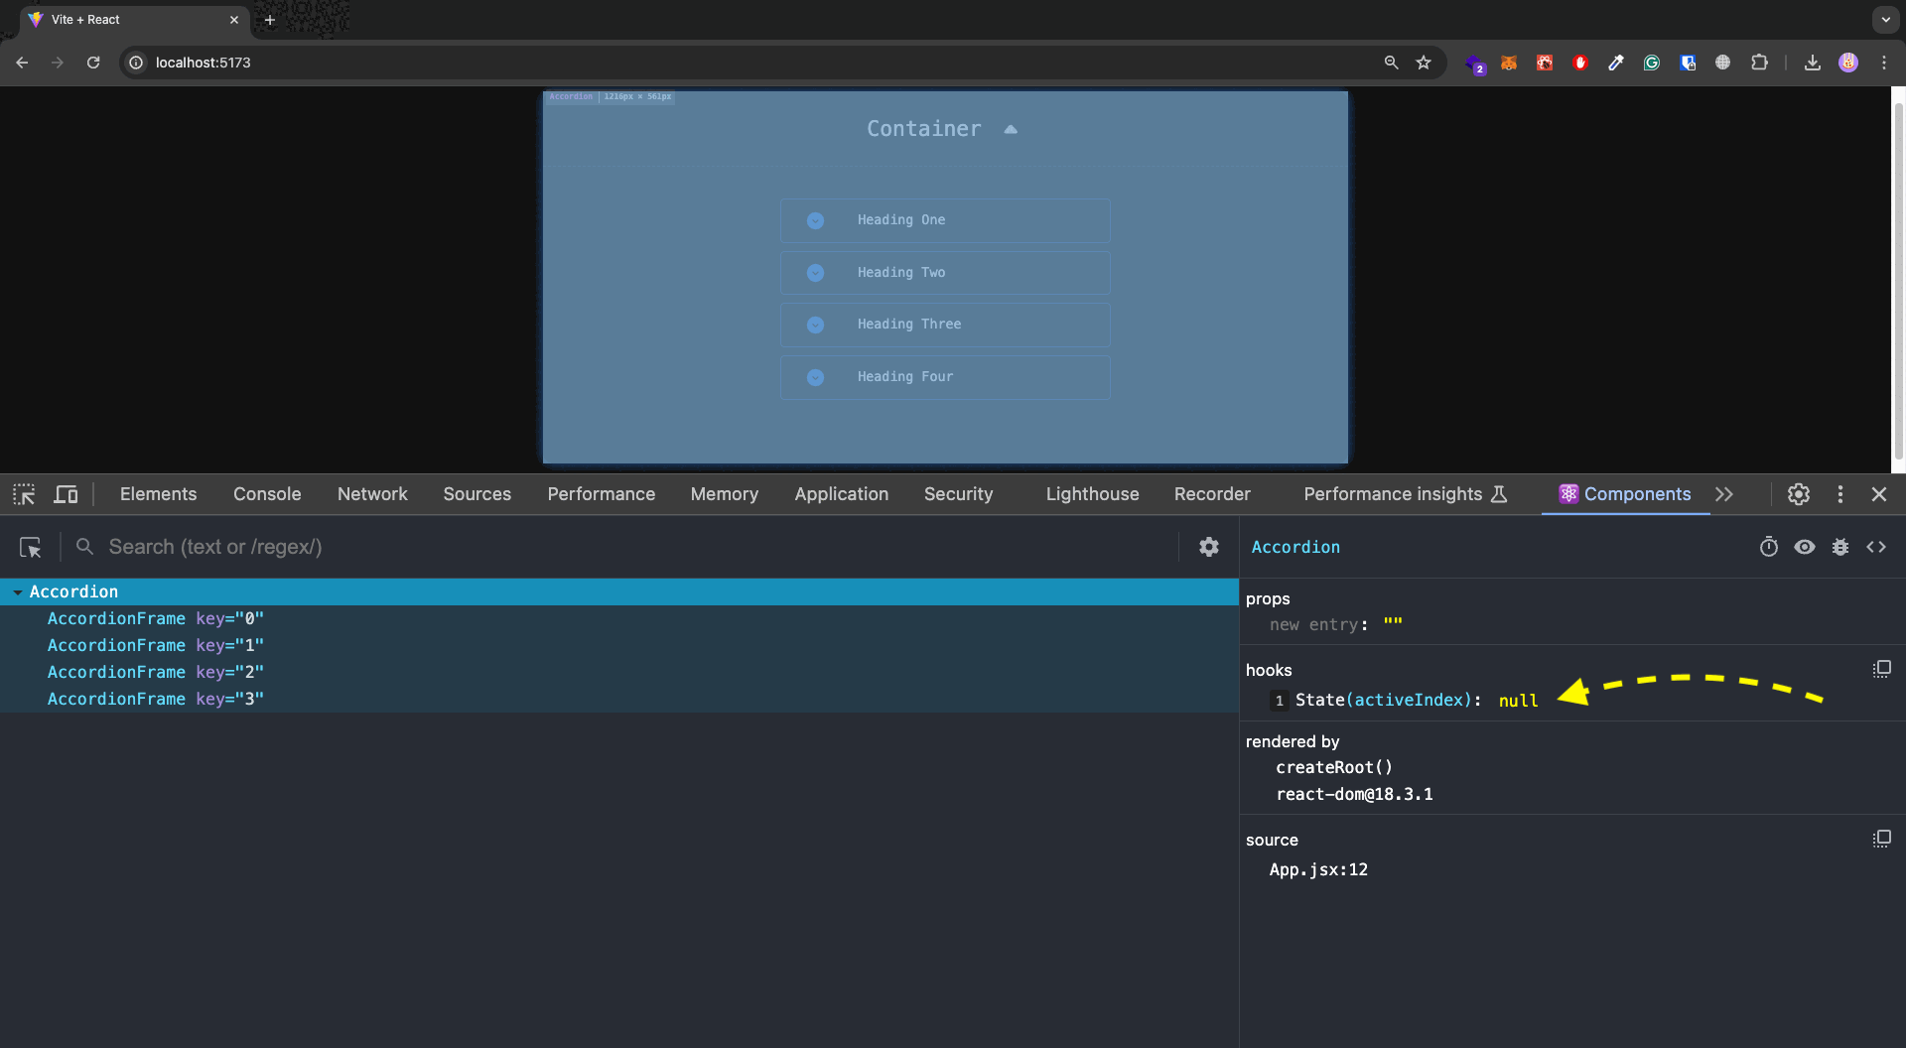Open the Lighthouse tab

pos(1092,493)
